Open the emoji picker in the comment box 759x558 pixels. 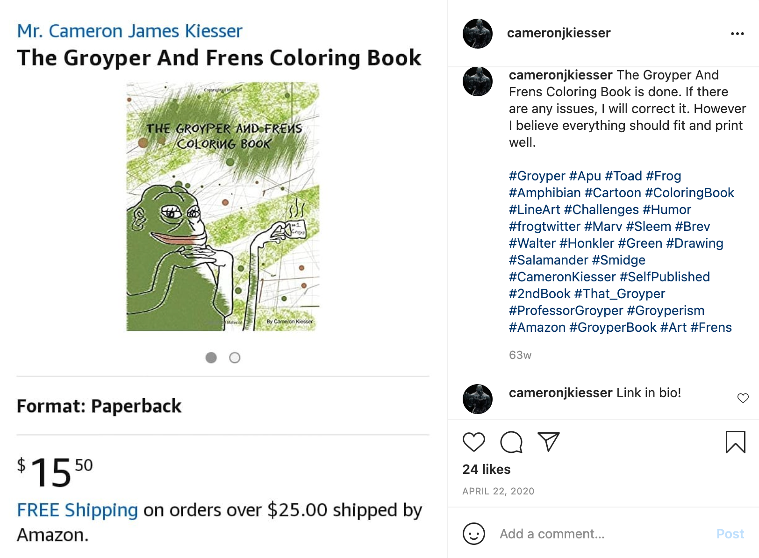(474, 533)
